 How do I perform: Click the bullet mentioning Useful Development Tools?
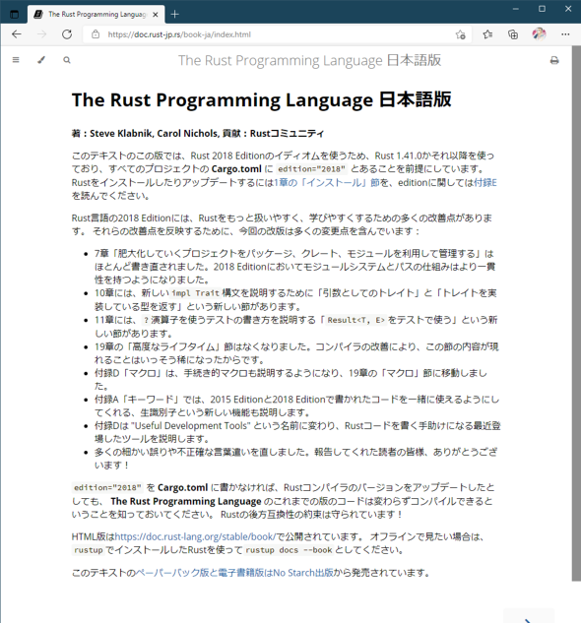(x=297, y=432)
